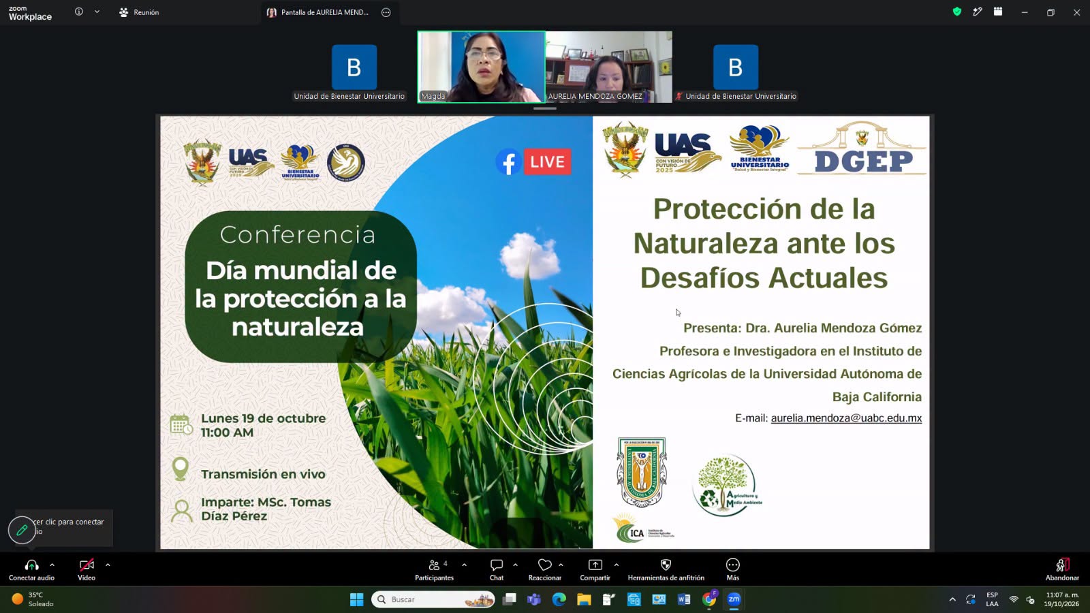1090x613 pixels.
Task: Expand the Compartir options arrow
Action: [x=617, y=565]
